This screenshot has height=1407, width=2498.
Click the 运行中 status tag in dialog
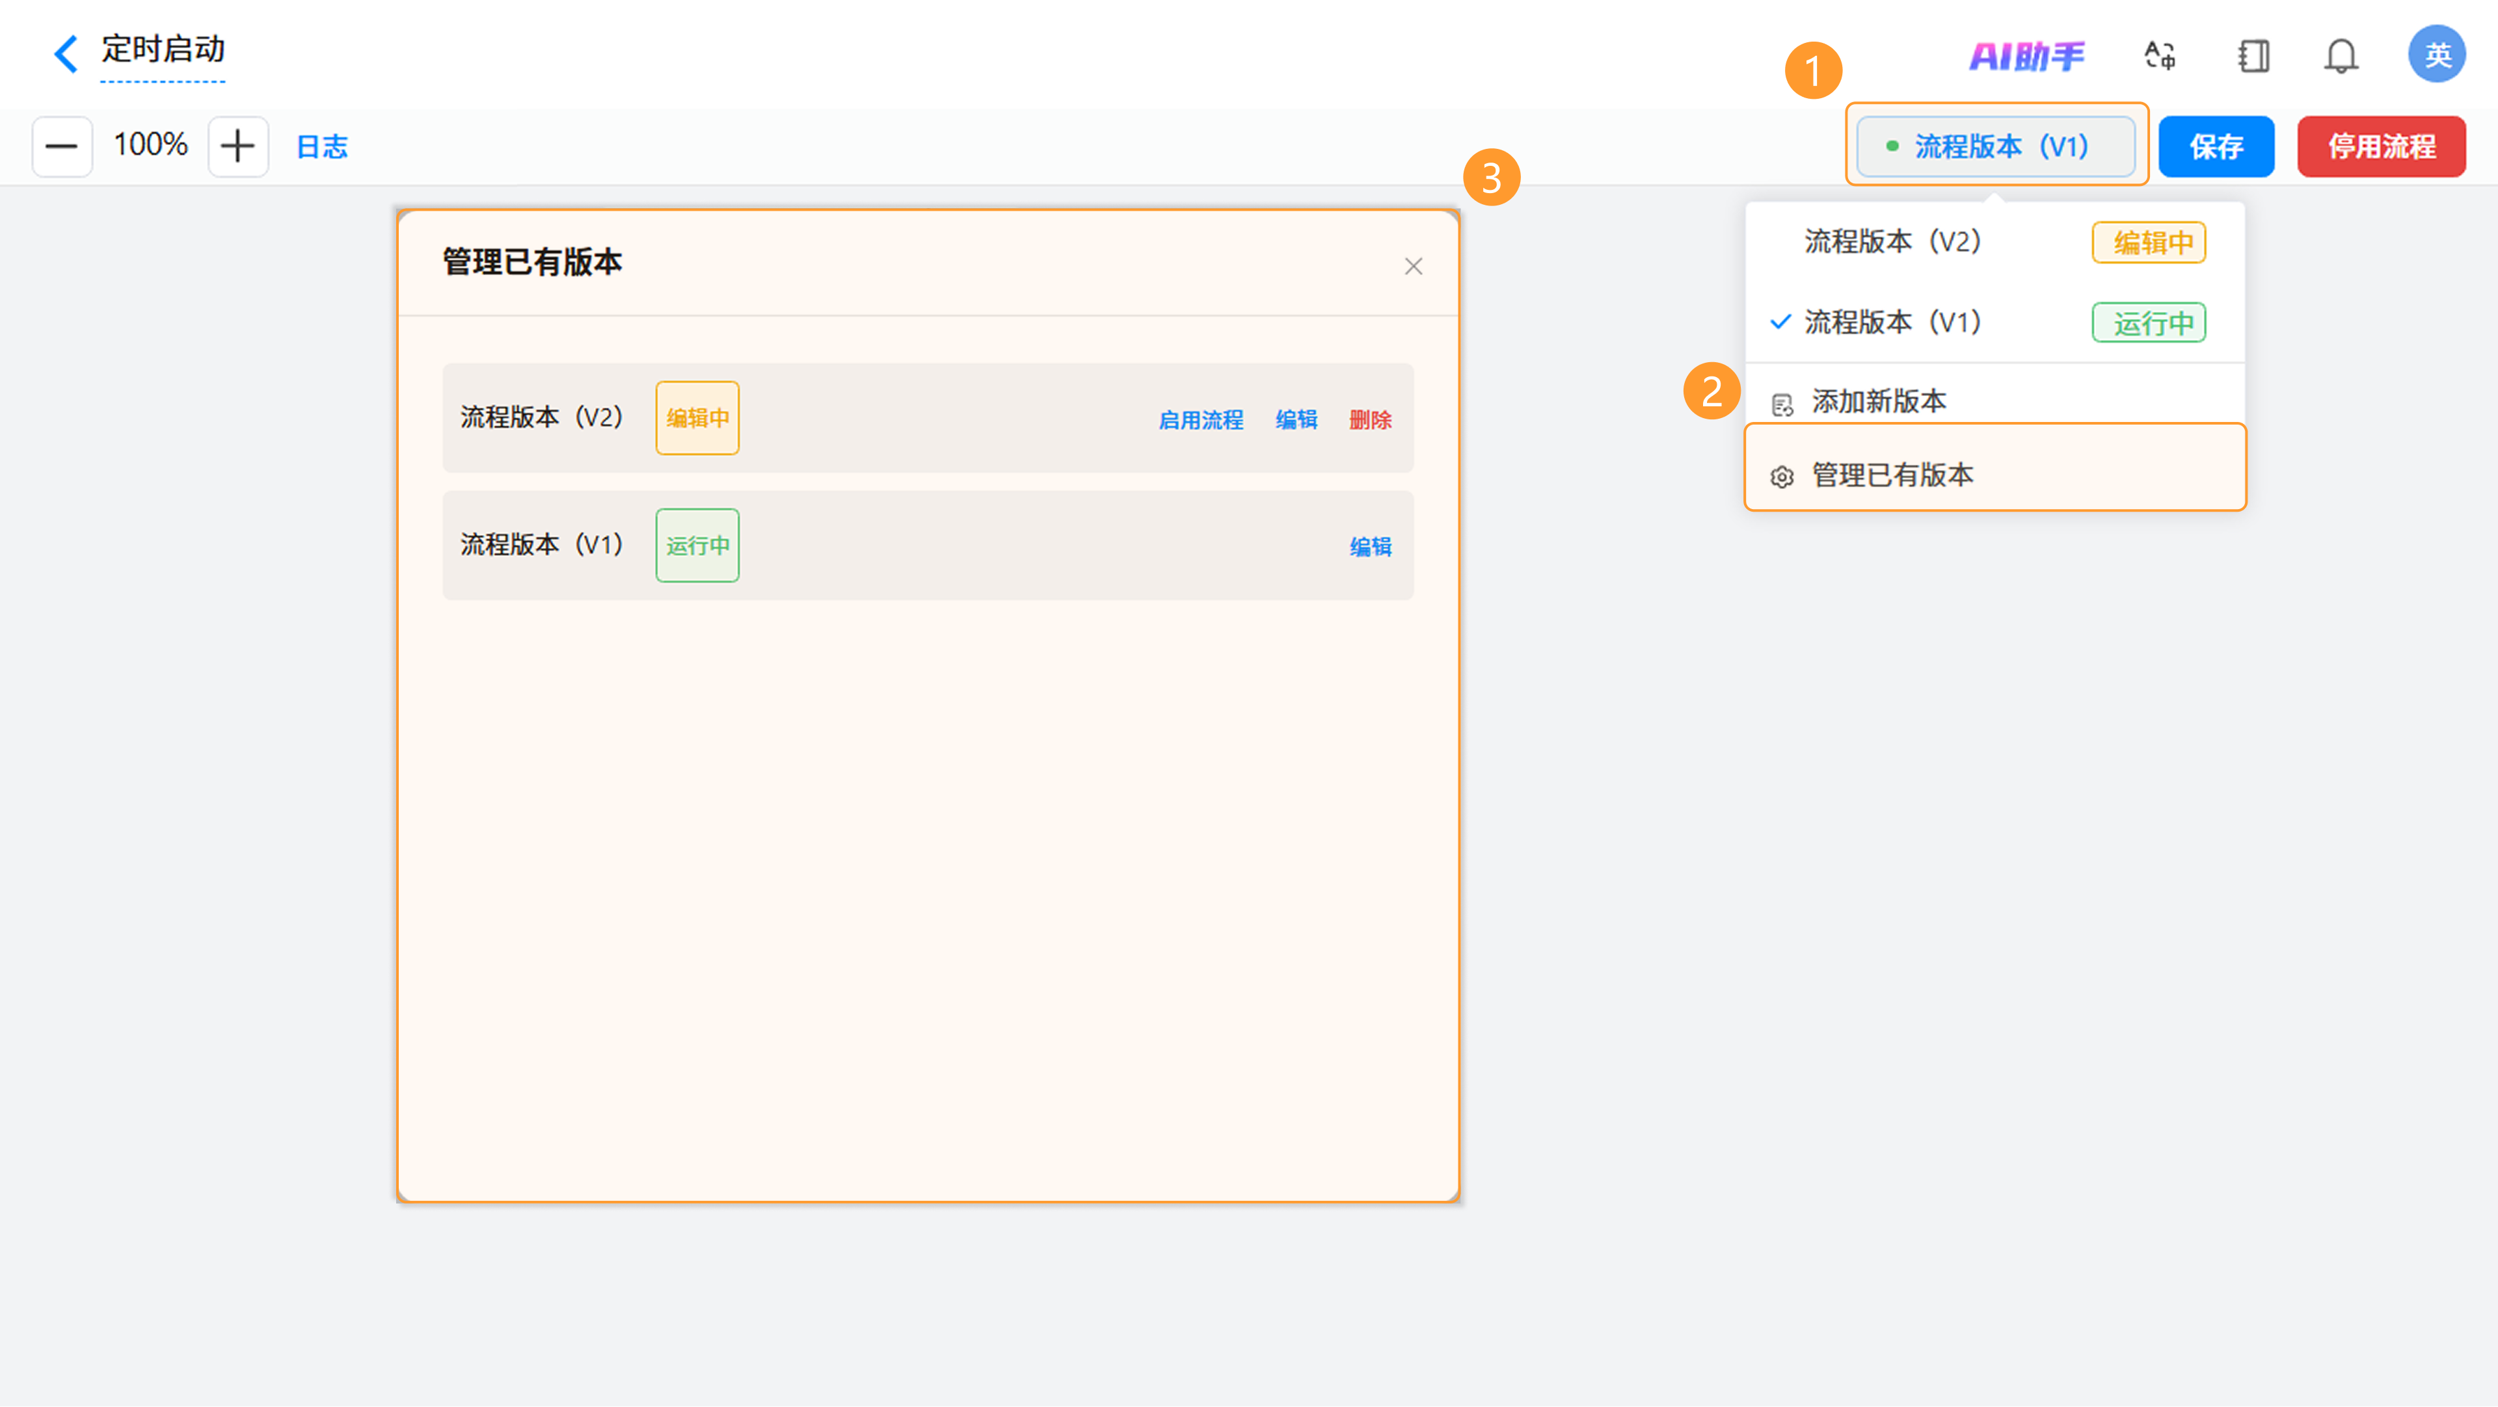pos(697,546)
